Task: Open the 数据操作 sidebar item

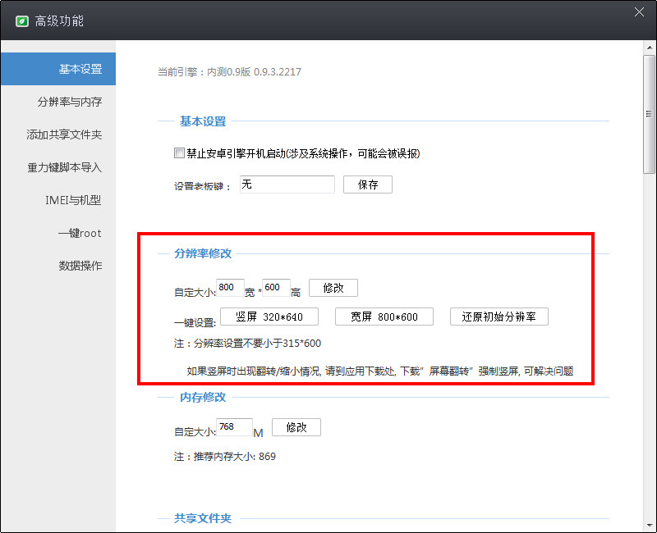Action: point(80,266)
